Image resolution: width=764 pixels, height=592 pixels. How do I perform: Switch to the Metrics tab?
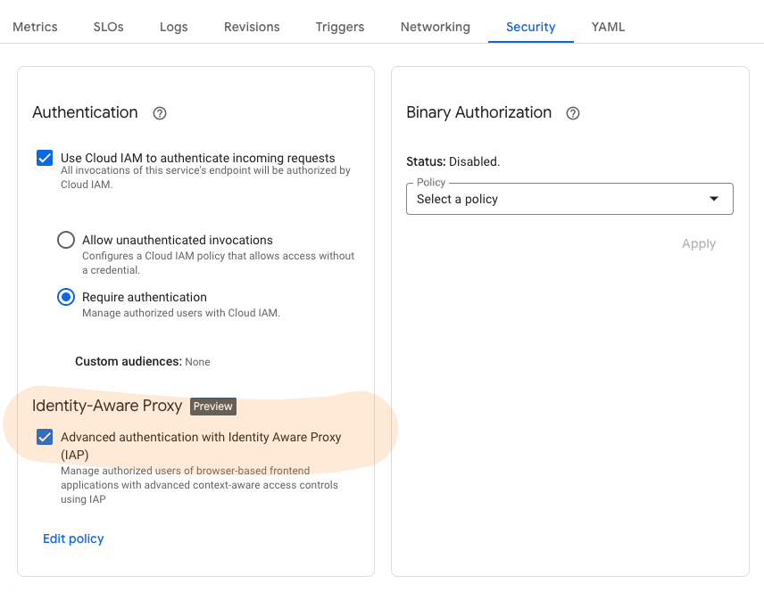35,27
